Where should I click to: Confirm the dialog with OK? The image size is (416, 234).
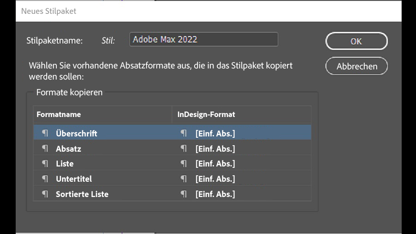point(356,41)
